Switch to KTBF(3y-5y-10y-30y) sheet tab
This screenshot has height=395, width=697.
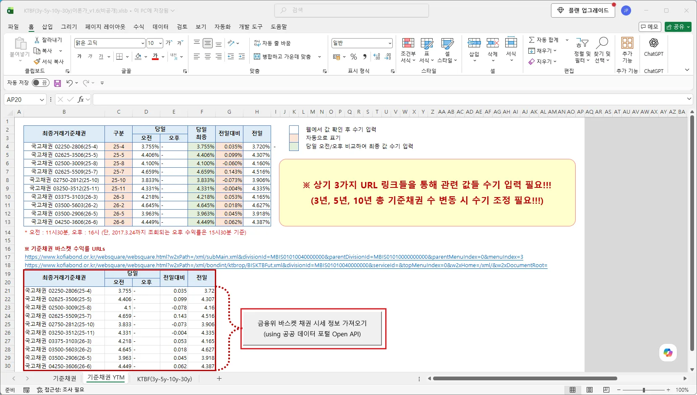(164, 379)
